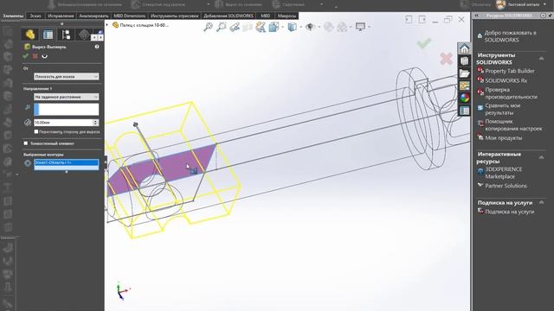This screenshot has height=311, width=554.
Task: Open Direction 1 end condition dropdown
Action: 66,97
